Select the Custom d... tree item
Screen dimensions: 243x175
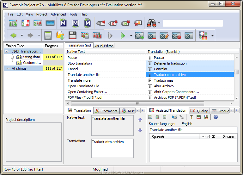(32, 63)
